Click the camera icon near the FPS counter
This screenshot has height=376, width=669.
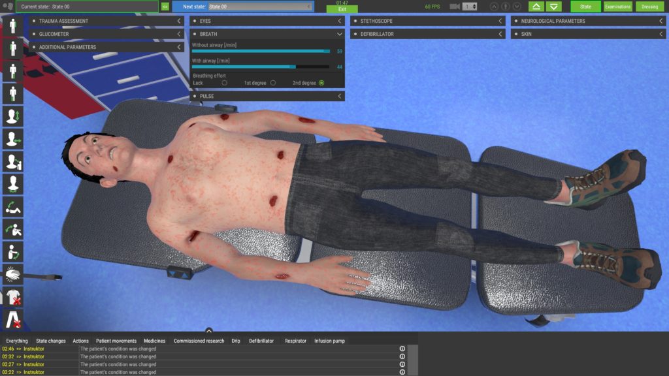[x=453, y=6]
